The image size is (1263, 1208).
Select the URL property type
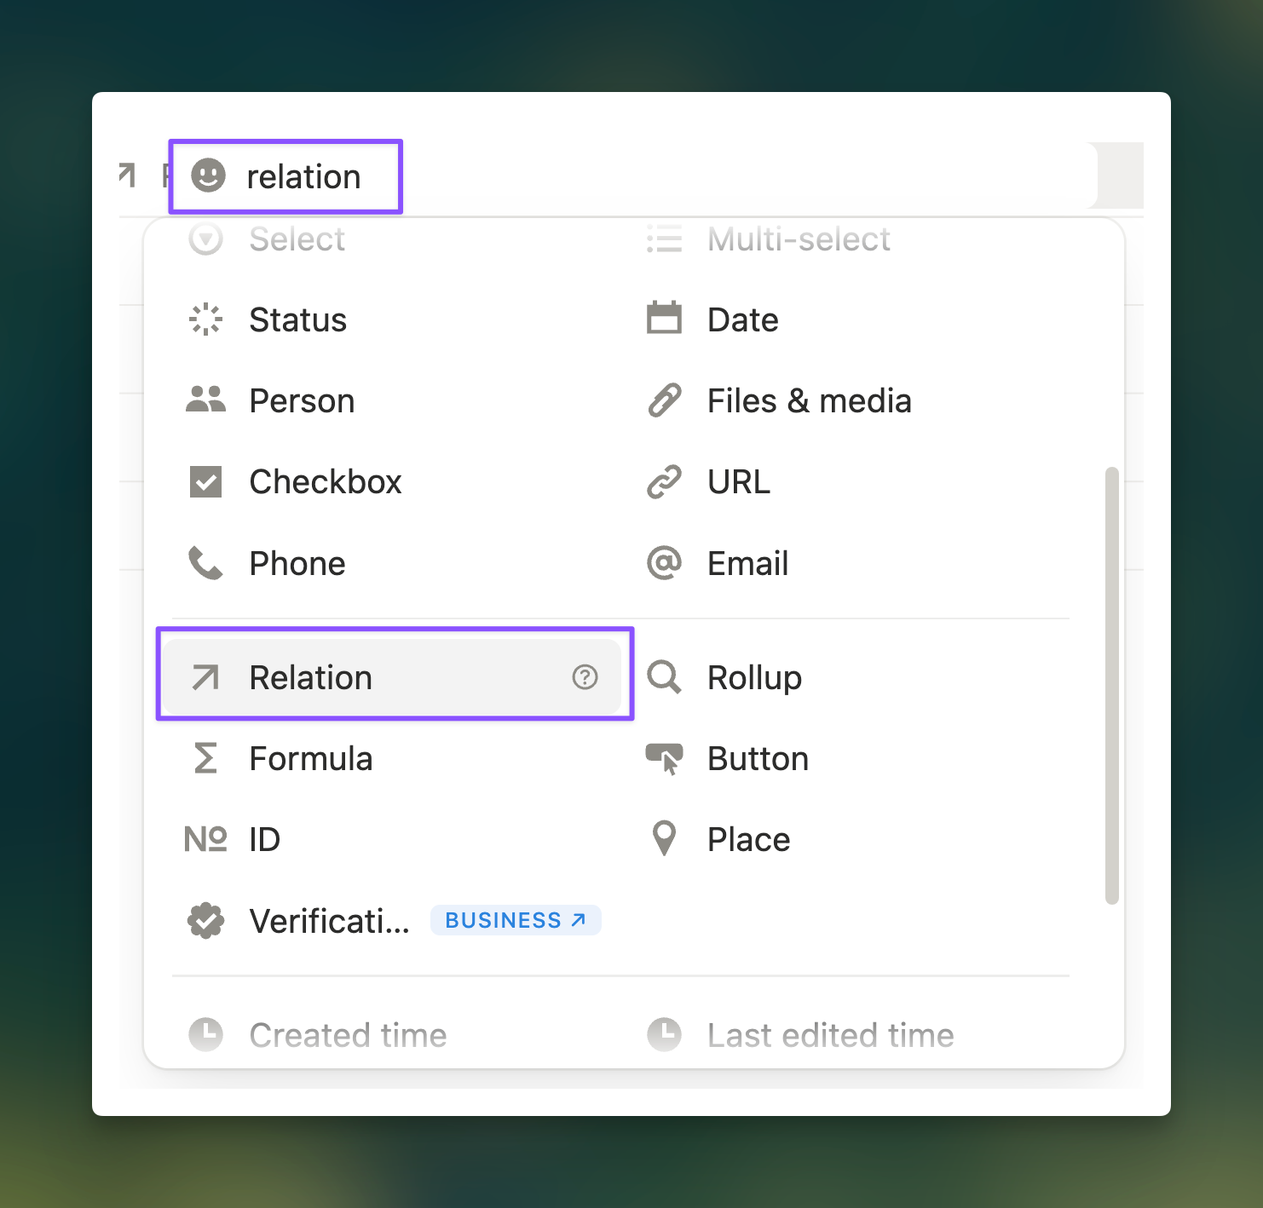pyautogui.click(x=738, y=482)
